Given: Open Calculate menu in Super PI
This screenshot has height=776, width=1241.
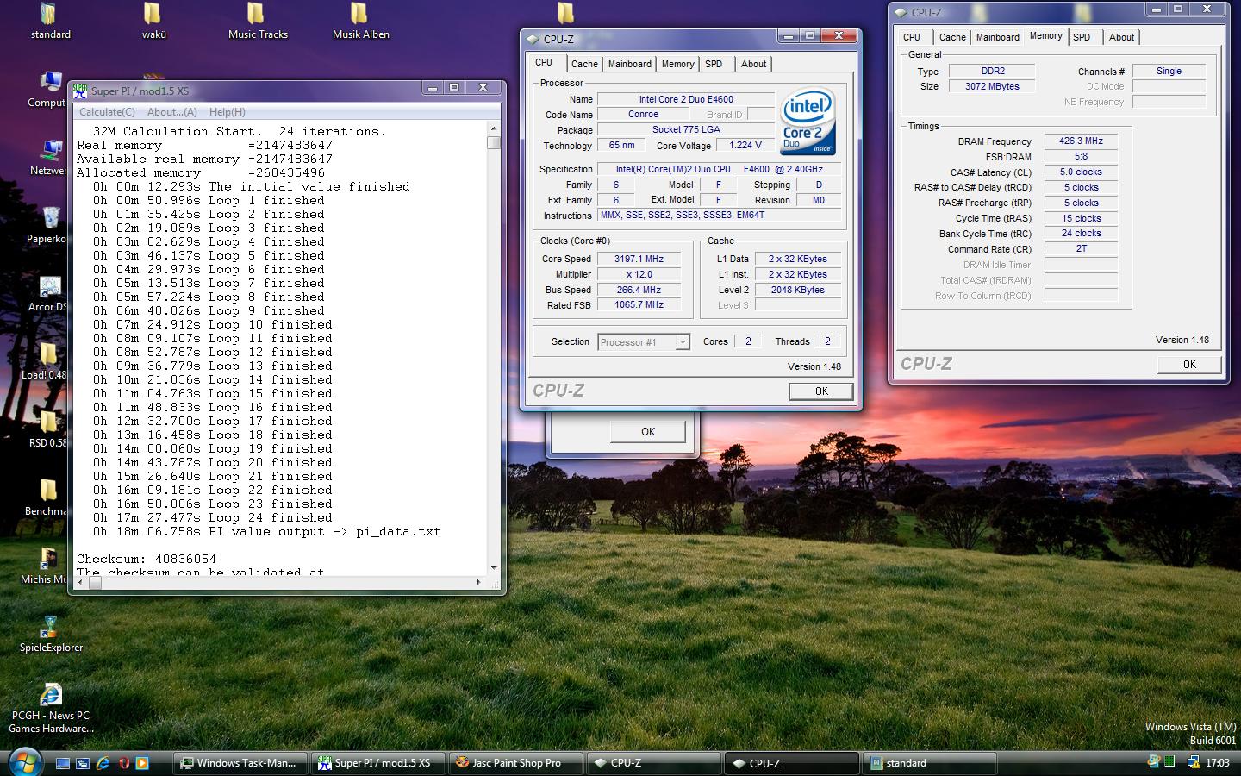Looking at the screenshot, I should point(107,112).
